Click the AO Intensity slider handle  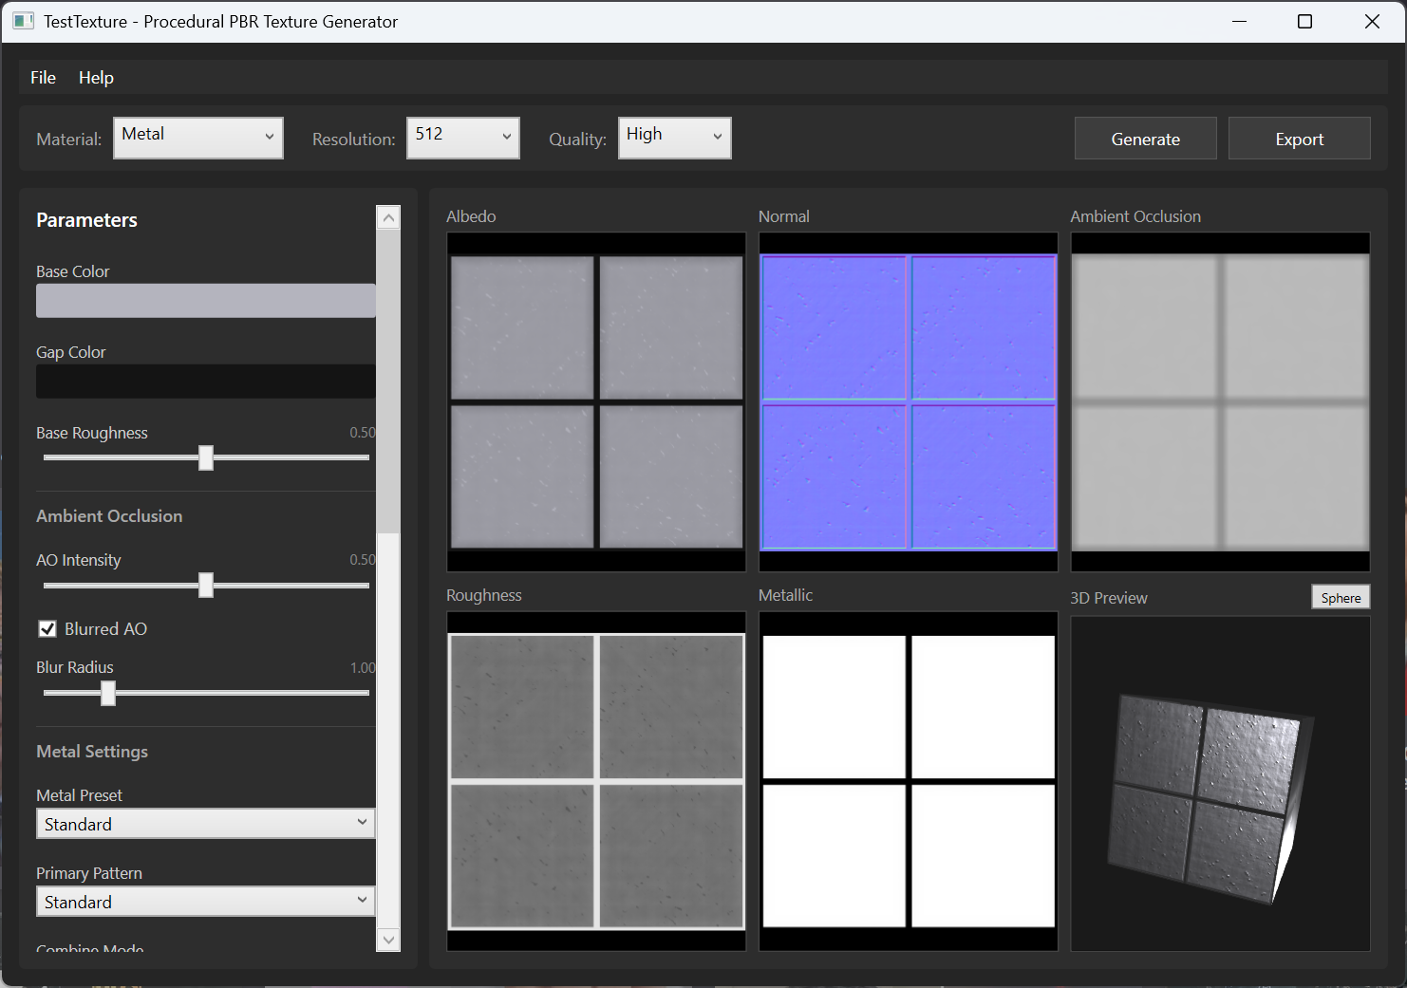pyautogui.click(x=206, y=585)
